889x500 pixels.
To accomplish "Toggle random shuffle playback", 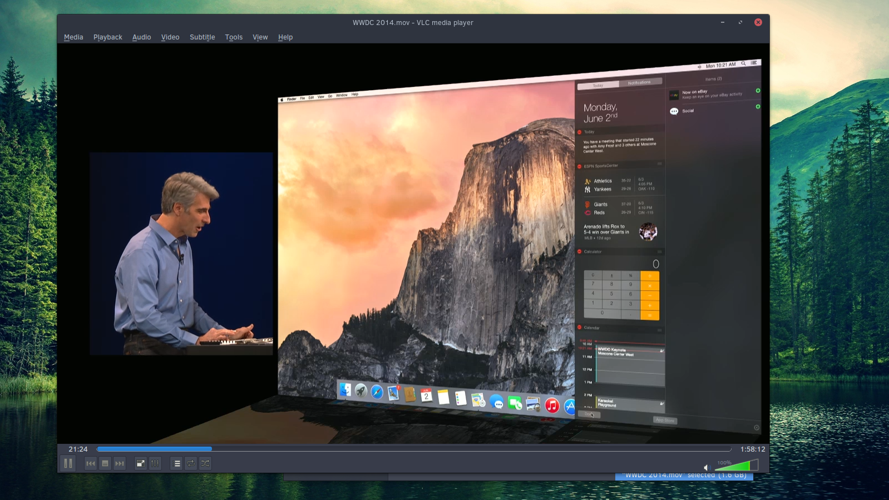I will pyautogui.click(x=205, y=463).
